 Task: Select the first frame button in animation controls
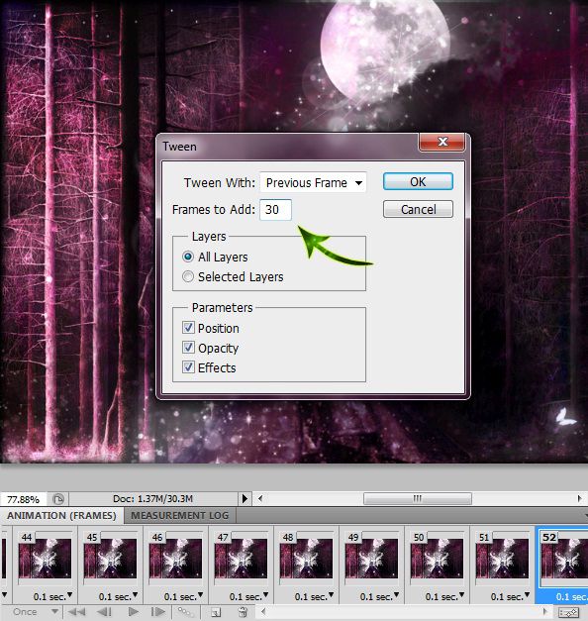pos(77,612)
